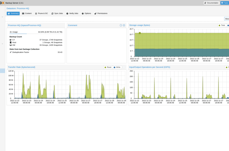The image size is (229, 151).
Task: Click the CT container icon
Action: (x=11, y=40)
